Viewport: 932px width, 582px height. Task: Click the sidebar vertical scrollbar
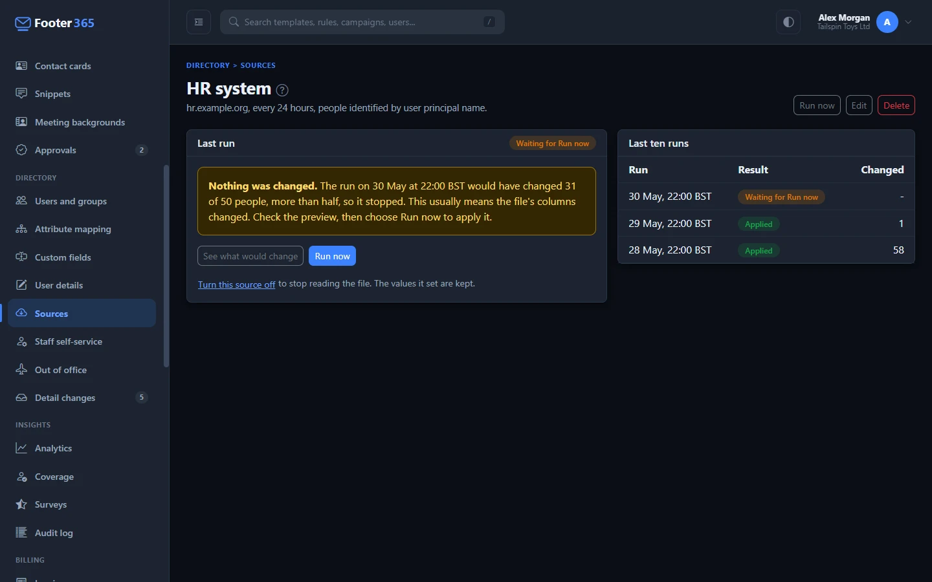(166, 266)
